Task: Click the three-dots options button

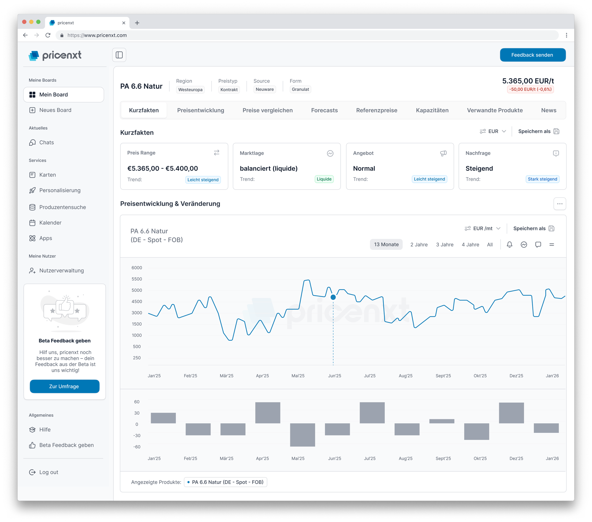Action: 559,204
